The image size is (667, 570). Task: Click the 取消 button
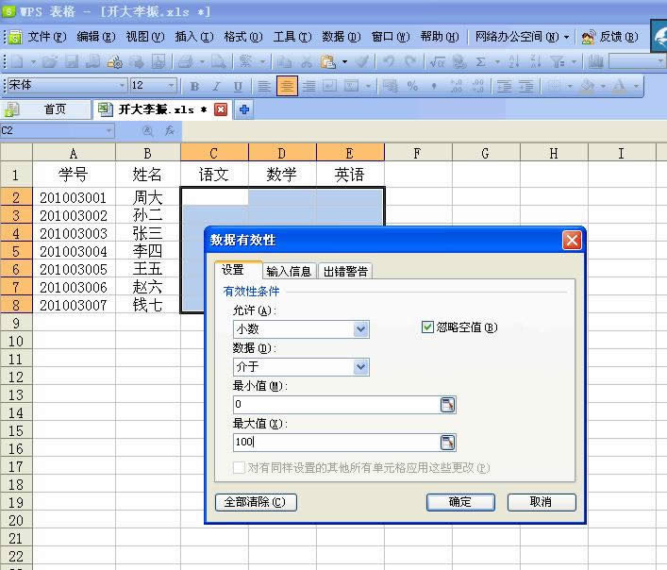point(542,502)
